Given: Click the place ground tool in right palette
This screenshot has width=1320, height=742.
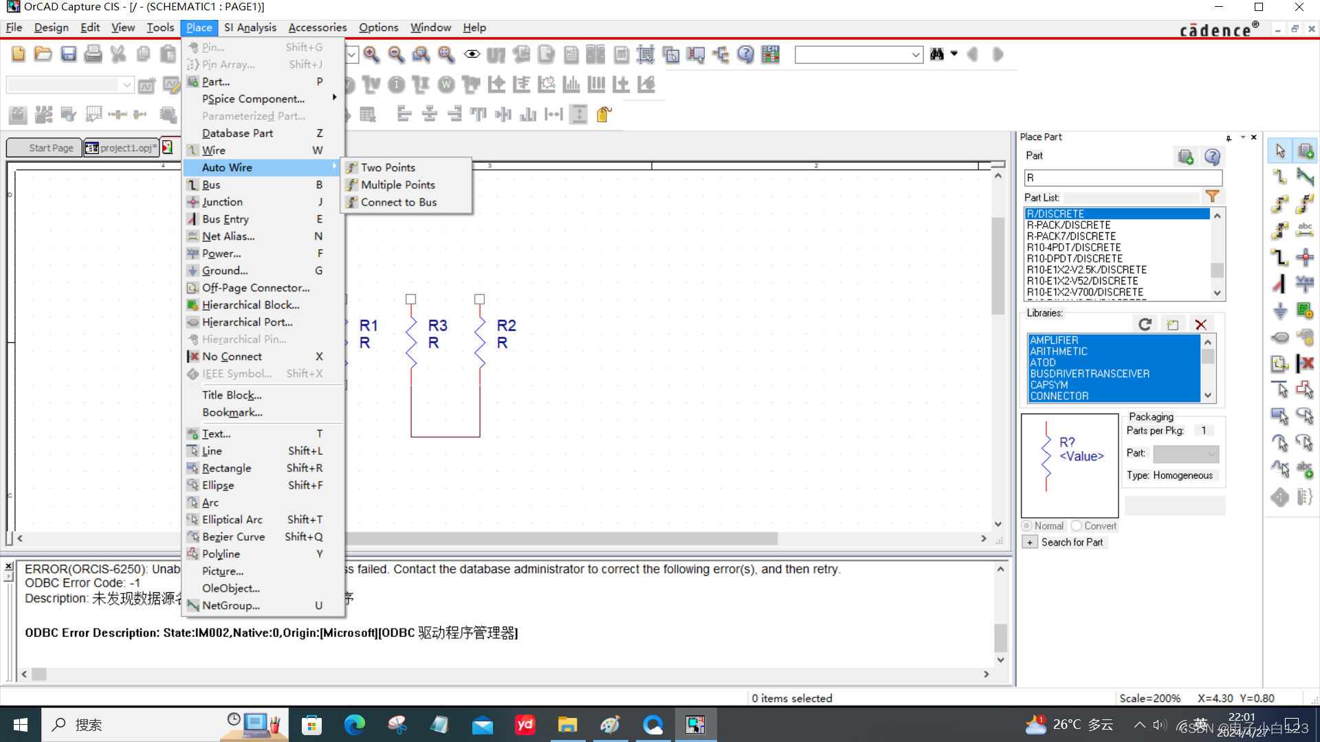Looking at the screenshot, I should (x=1279, y=311).
